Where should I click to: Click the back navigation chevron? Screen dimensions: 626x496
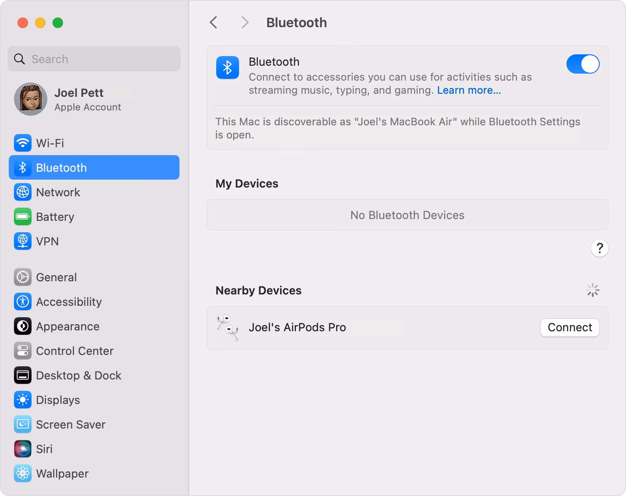[x=213, y=22]
